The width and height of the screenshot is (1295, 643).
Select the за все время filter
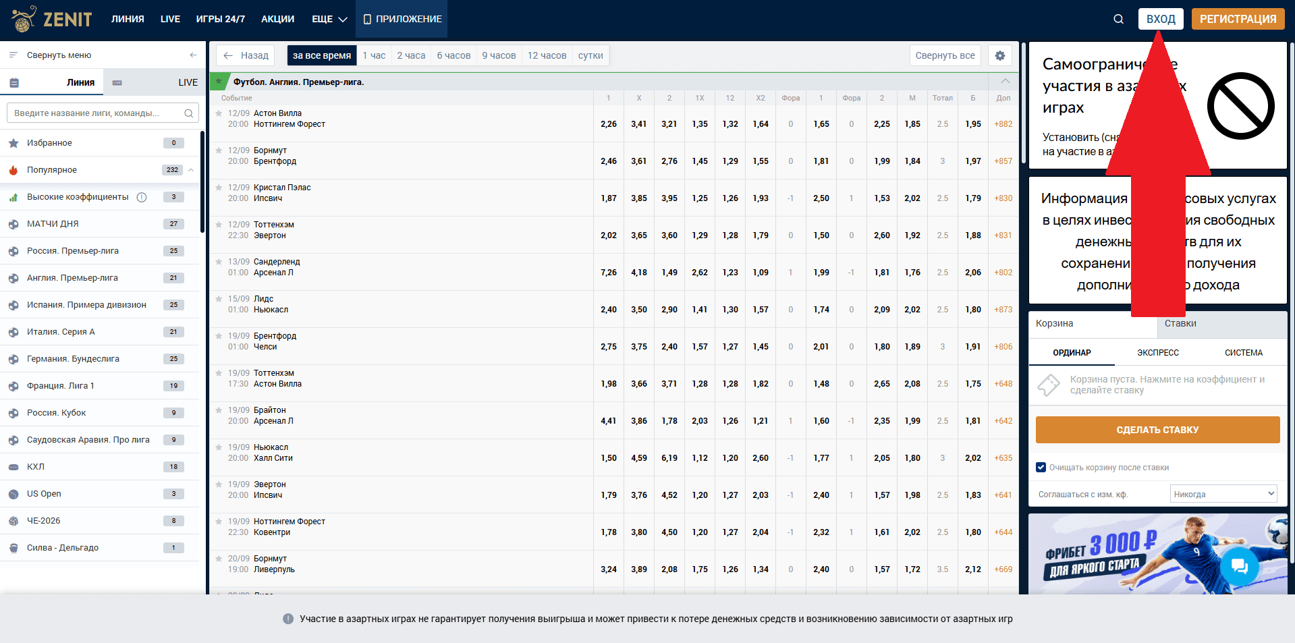coord(322,55)
